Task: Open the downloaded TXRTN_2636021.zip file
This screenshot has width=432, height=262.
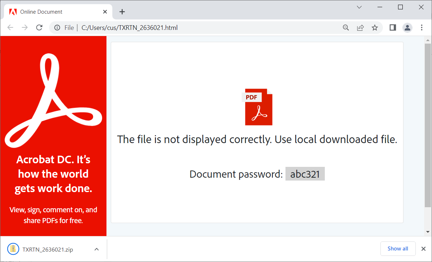Action: (47, 249)
